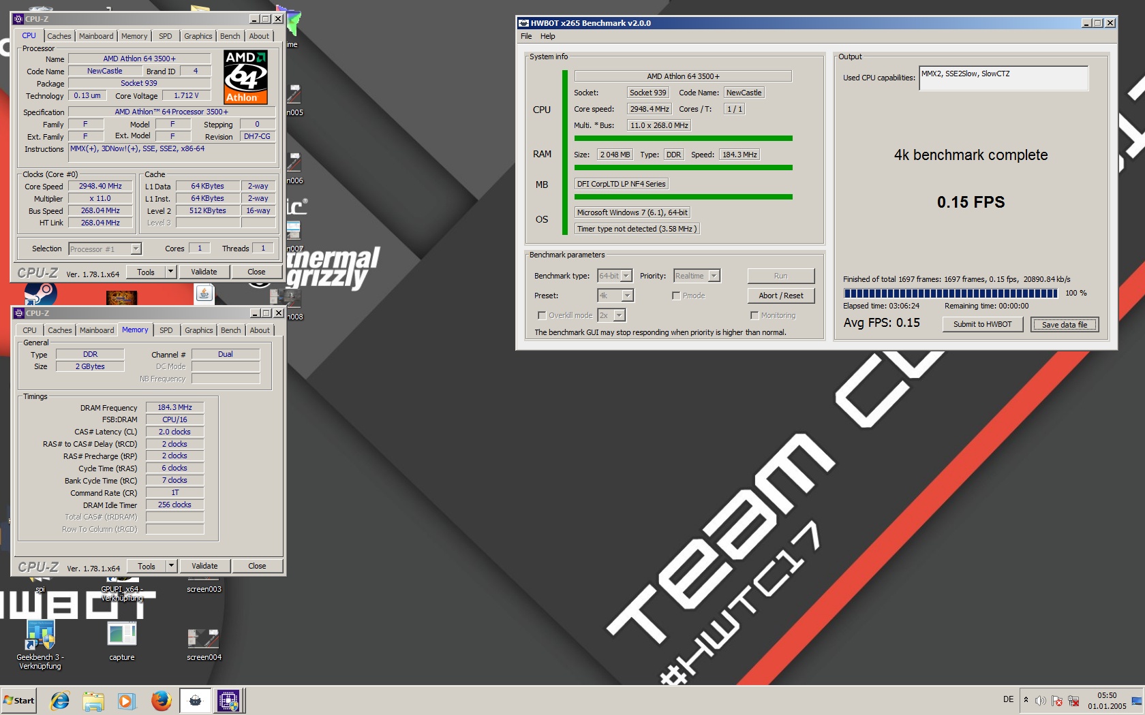Click Abort / Reset button
Viewport: 1145px width, 715px height.
tap(781, 296)
